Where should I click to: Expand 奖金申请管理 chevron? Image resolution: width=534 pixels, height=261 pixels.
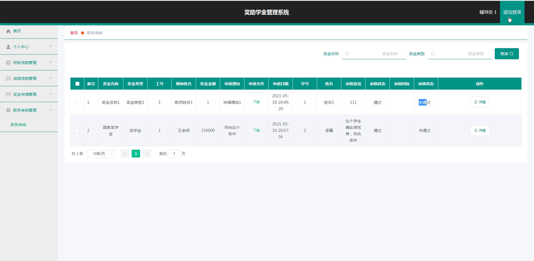coord(51,94)
